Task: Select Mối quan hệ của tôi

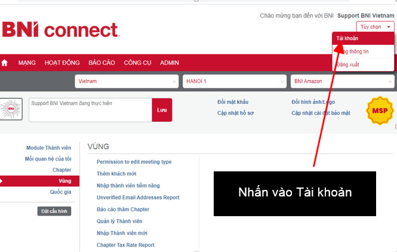Action: pyautogui.click(x=48, y=159)
